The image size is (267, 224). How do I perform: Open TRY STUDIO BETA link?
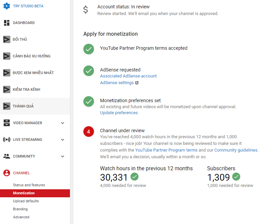click(x=28, y=6)
